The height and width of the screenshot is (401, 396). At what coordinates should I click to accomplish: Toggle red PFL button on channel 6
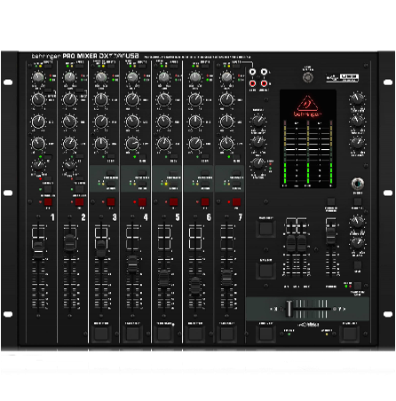(205, 202)
